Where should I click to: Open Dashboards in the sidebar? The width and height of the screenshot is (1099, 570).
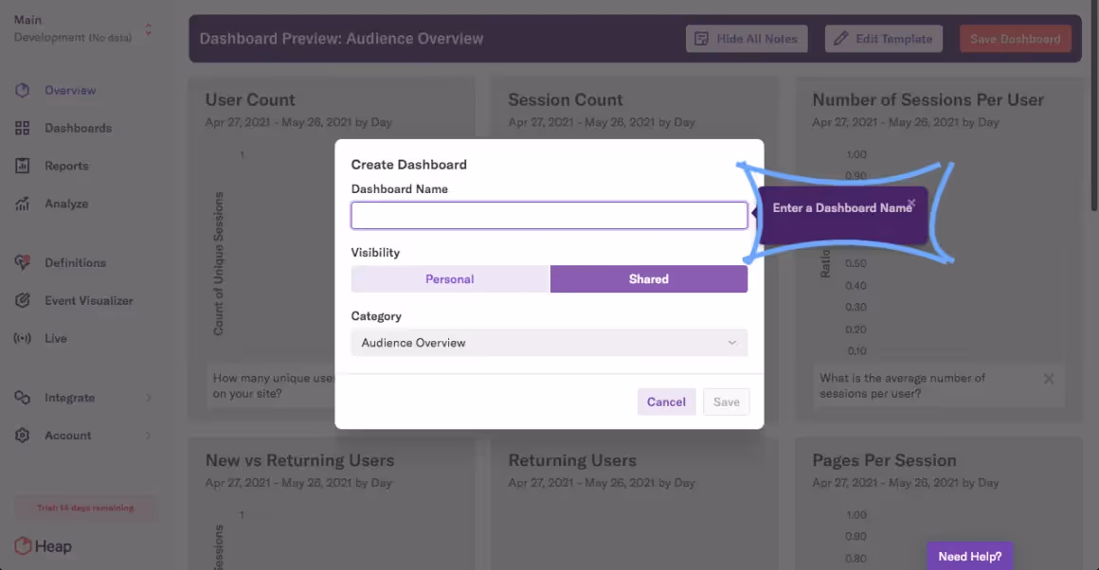pyautogui.click(x=78, y=128)
